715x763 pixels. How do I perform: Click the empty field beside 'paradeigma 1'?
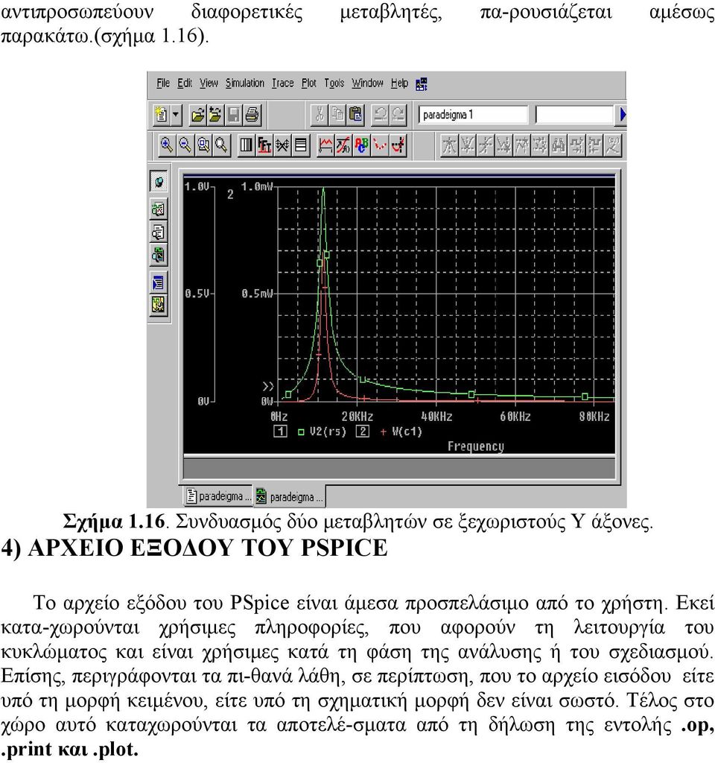pyautogui.click(x=574, y=115)
